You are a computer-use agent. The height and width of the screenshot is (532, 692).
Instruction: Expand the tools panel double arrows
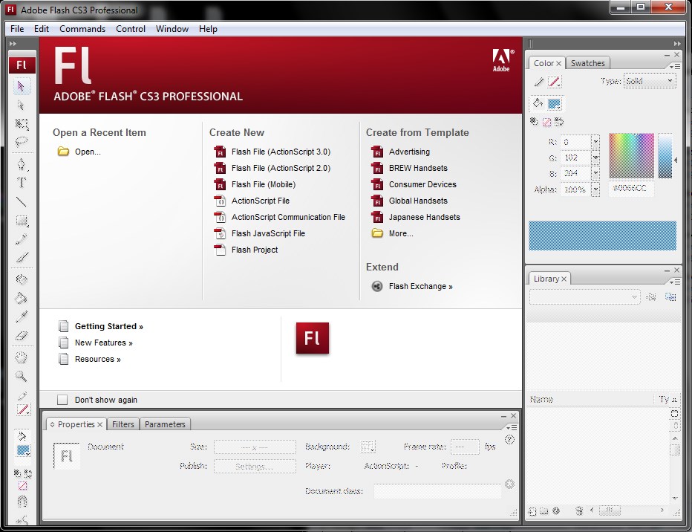click(13, 43)
